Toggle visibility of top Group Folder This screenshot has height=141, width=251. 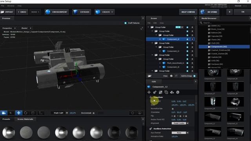pos(187,27)
